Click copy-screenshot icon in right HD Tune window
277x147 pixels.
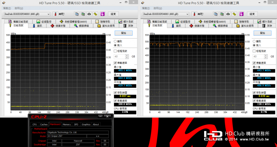coord(222,14)
